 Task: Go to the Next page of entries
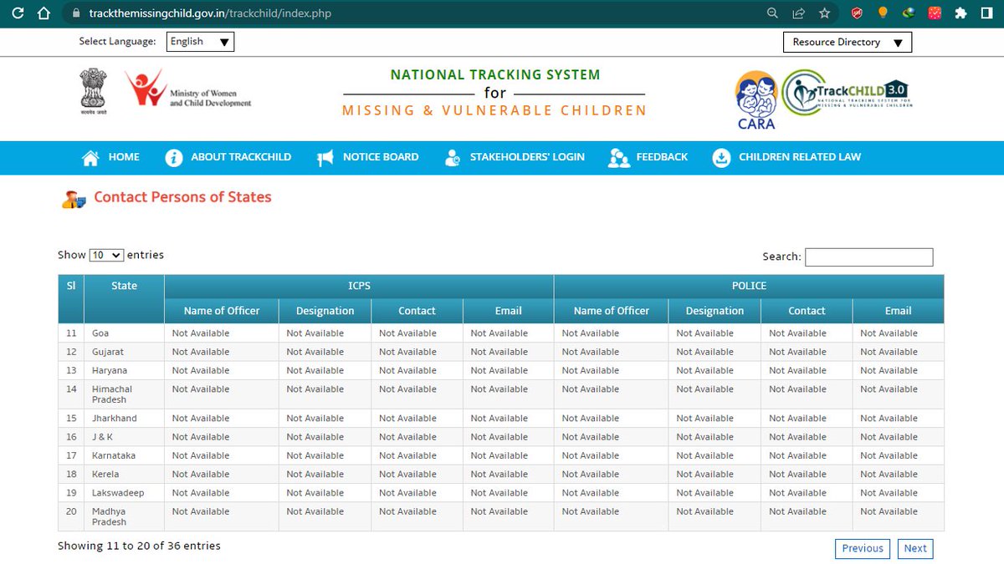915,549
